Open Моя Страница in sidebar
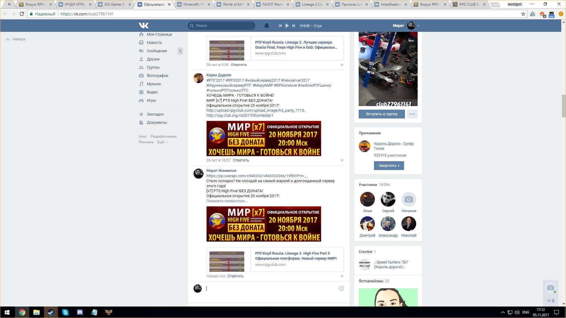 tap(159, 34)
